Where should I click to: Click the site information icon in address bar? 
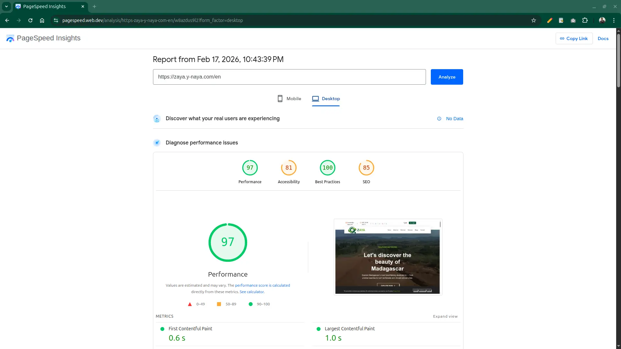pyautogui.click(x=56, y=20)
